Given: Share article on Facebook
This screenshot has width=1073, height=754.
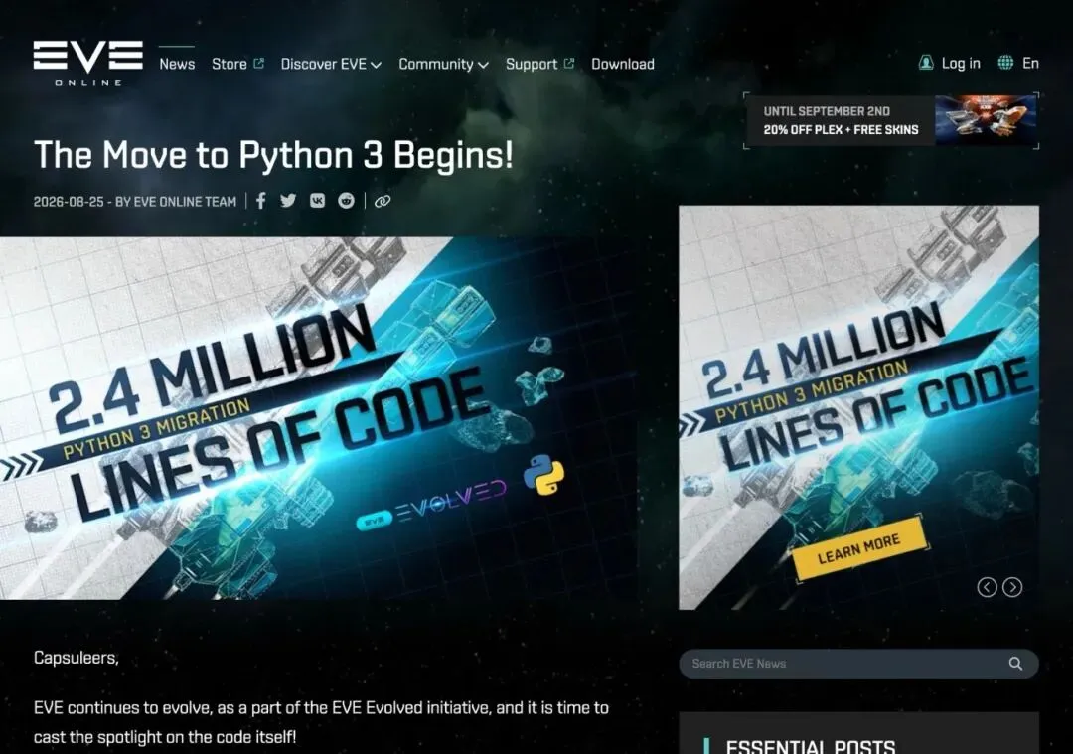Looking at the screenshot, I should (260, 201).
